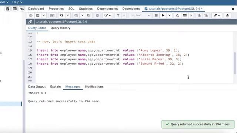Open the Explain results tab
237x133 pixels.
click(x=56, y=86)
